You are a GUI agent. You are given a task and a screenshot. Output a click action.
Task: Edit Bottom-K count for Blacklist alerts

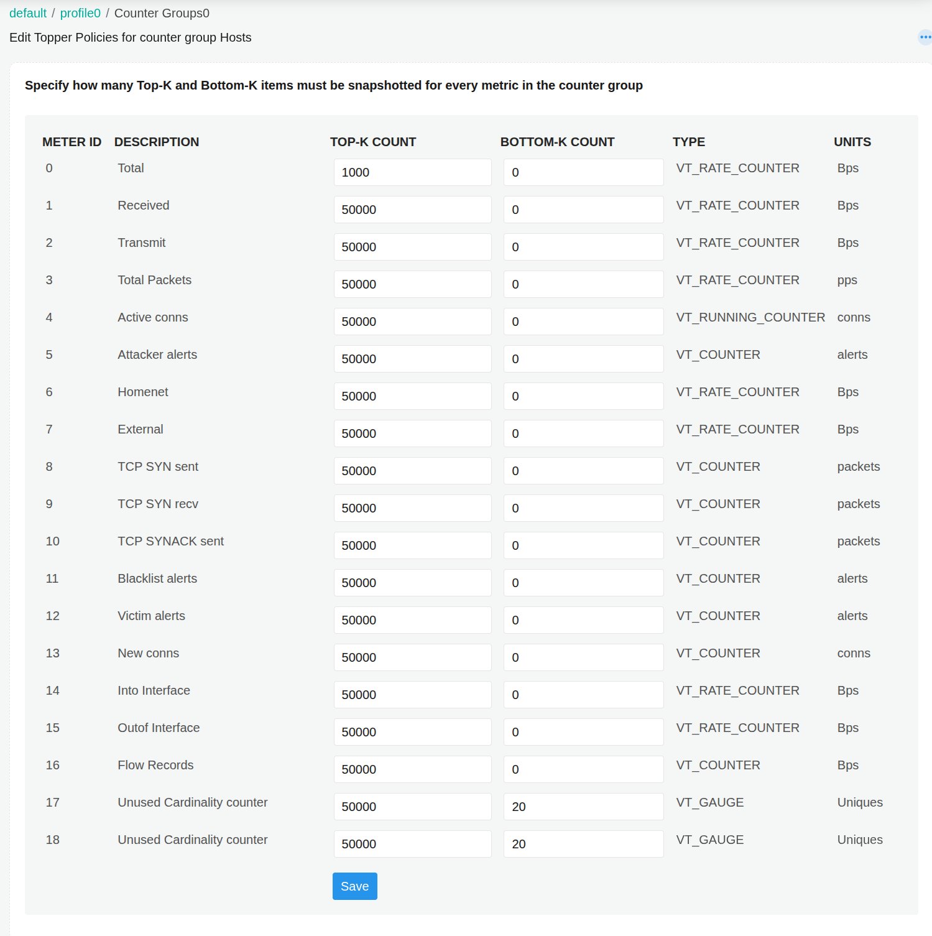pos(584,583)
